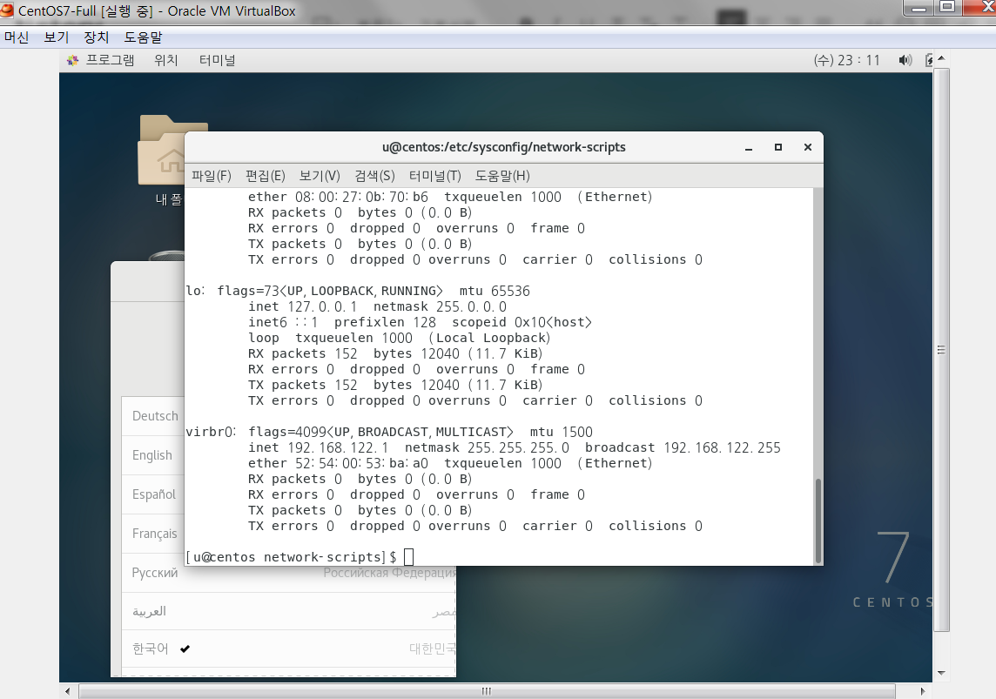Open the 보기(V) menu in the terminal
Image resolution: width=996 pixels, height=699 pixels.
(x=320, y=176)
